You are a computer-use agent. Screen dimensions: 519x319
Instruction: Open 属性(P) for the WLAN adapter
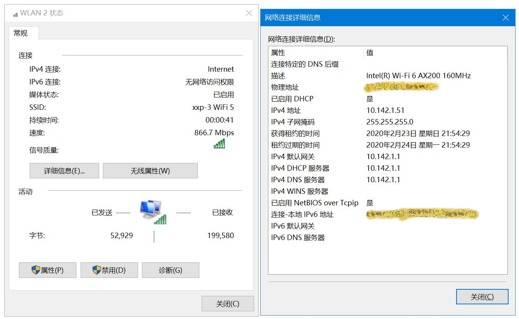(47, 270)
